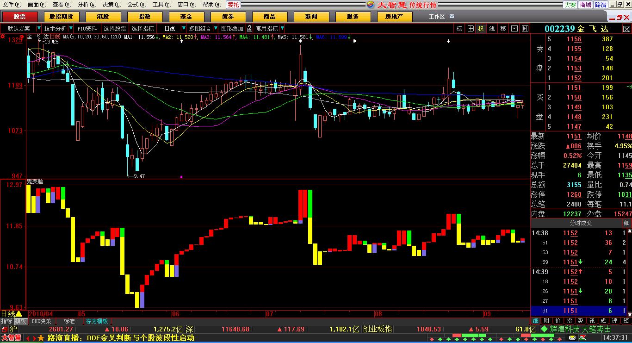Viewport: 632px width, 343px height.
Task: Click the 日线 period label with yellow triangle
Action: (x=12, y=314)
